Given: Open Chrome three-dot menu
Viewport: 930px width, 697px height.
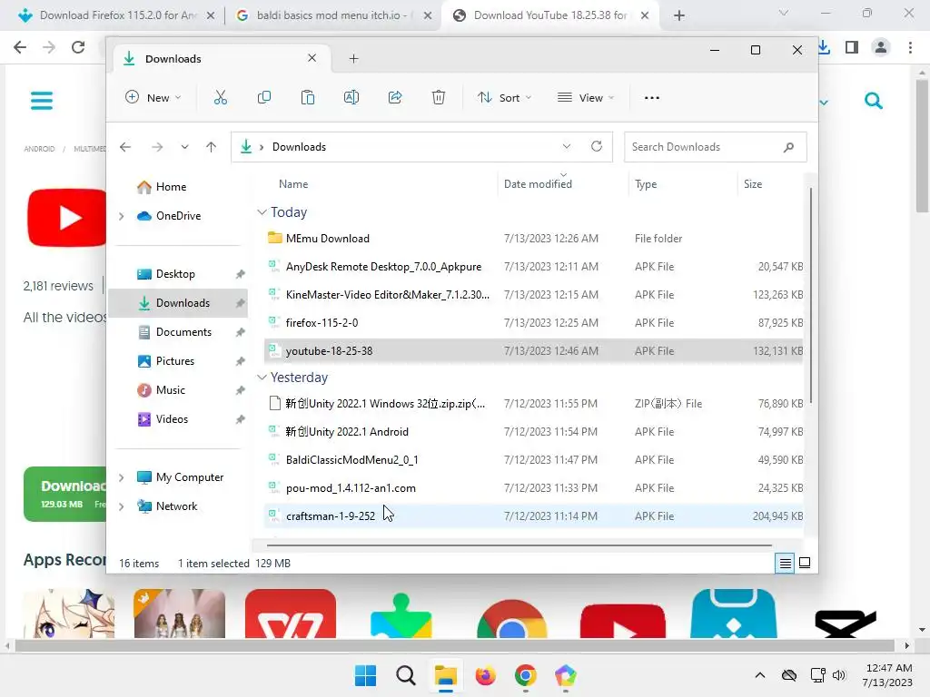Looking at the screenshot, I should coord(910,47).
